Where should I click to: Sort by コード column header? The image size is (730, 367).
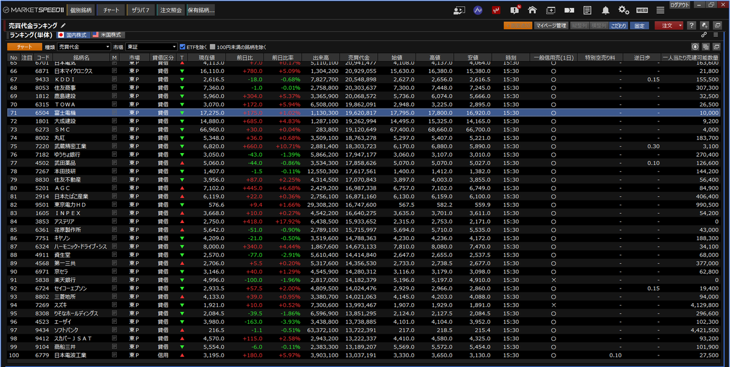coord(43,58)
